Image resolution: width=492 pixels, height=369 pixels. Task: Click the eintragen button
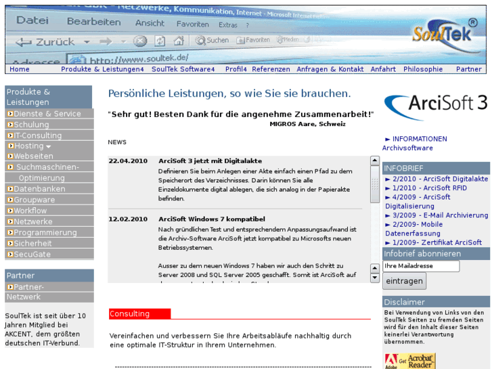pyautogui.click(x=404, y=281)
